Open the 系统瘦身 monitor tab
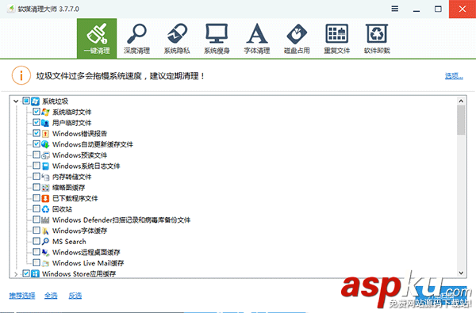Image resolution: width=476 pixels, height=313 pixels. (x=217, y=39)
